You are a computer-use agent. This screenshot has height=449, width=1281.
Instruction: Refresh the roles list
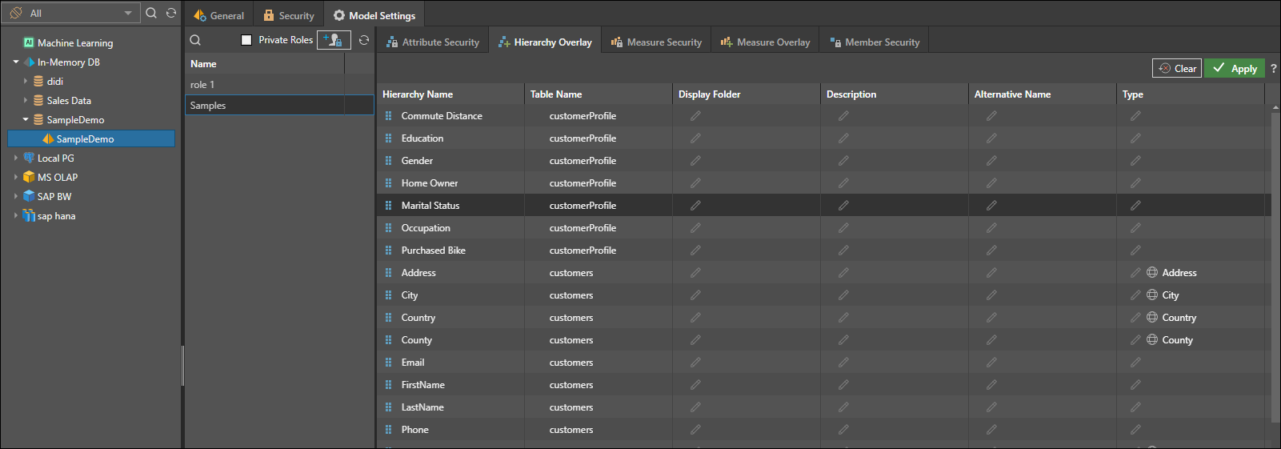click(364, 40)
